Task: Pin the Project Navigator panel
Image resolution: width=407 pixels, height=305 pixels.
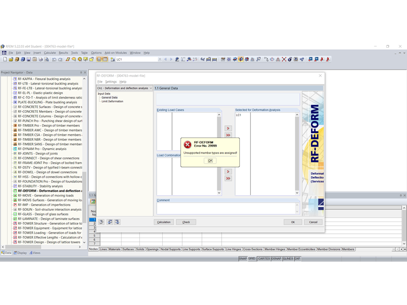Action: (81, 72)
